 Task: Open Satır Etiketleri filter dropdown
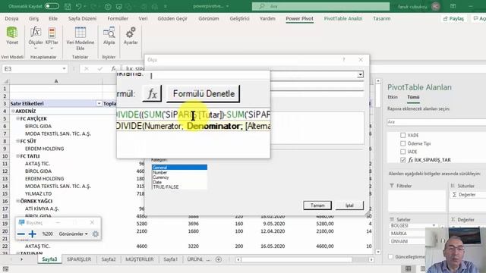99,104
